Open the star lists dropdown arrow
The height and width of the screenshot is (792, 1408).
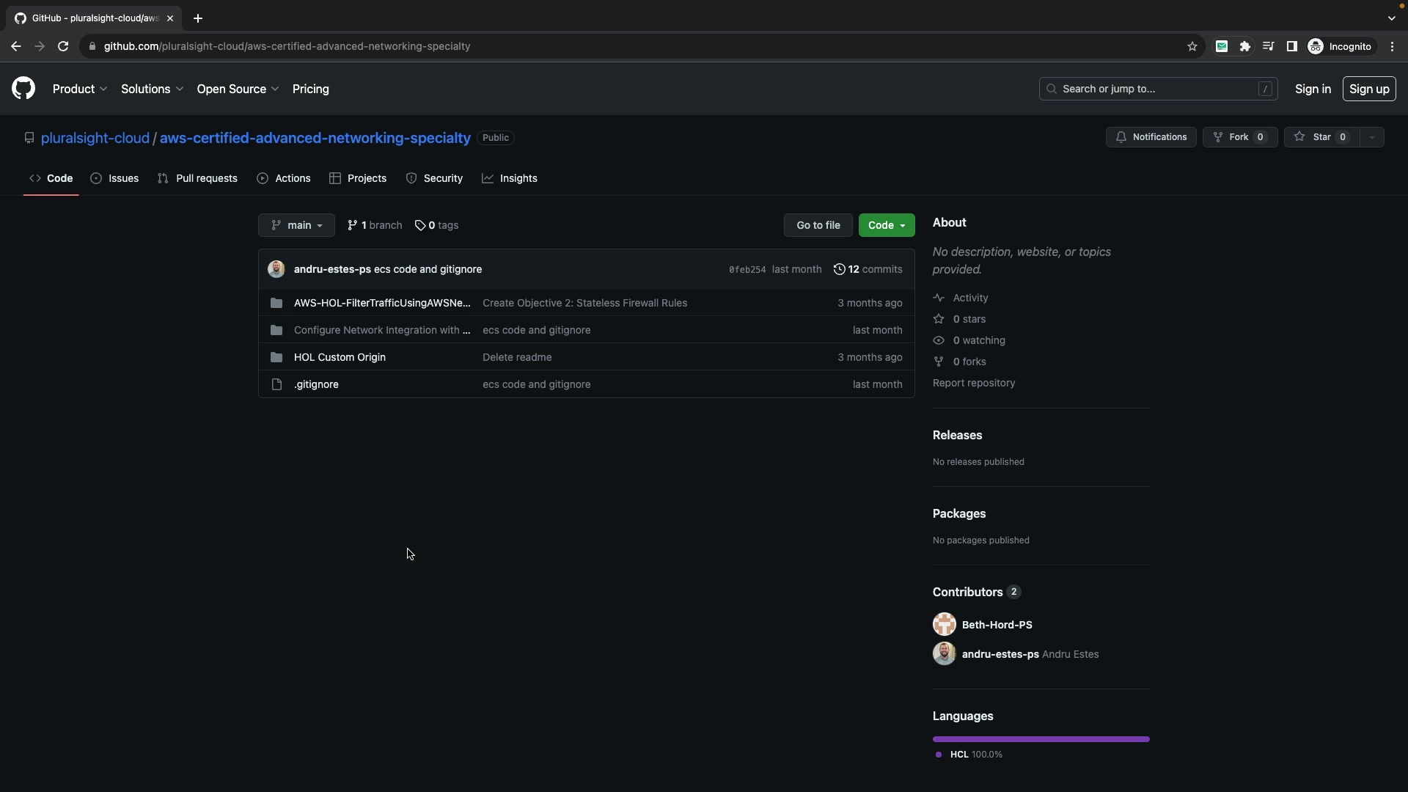[x=1371, y=137]
